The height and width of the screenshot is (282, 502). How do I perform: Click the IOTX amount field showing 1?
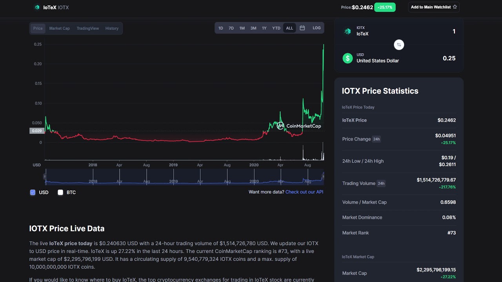[454, 31]
